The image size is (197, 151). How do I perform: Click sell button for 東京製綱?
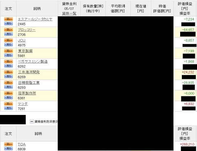(x=8, y=55)
